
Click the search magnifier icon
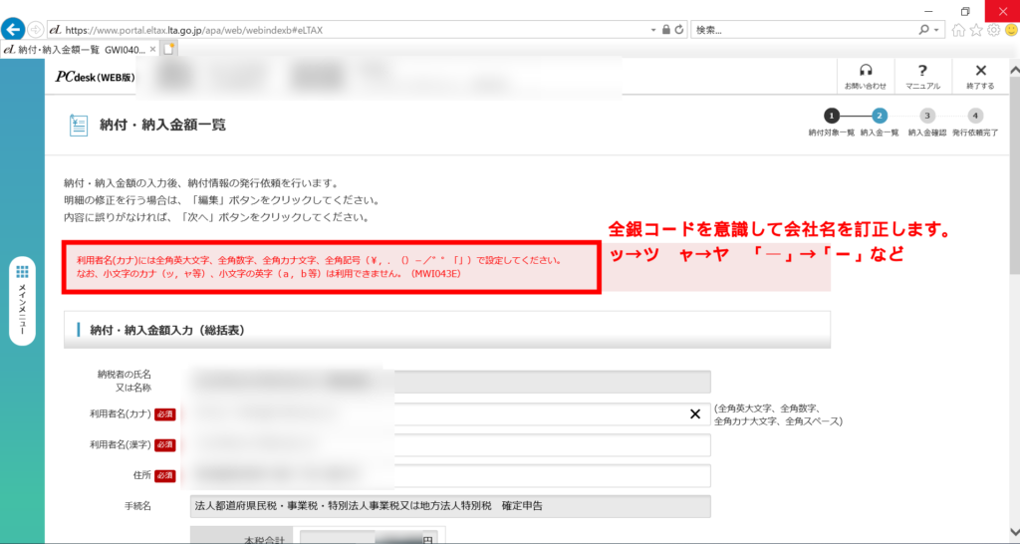point(923,30)
